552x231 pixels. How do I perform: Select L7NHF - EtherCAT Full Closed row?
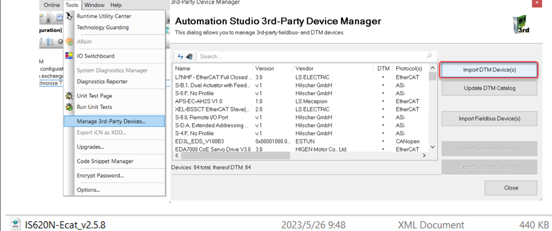coord(301,77)
